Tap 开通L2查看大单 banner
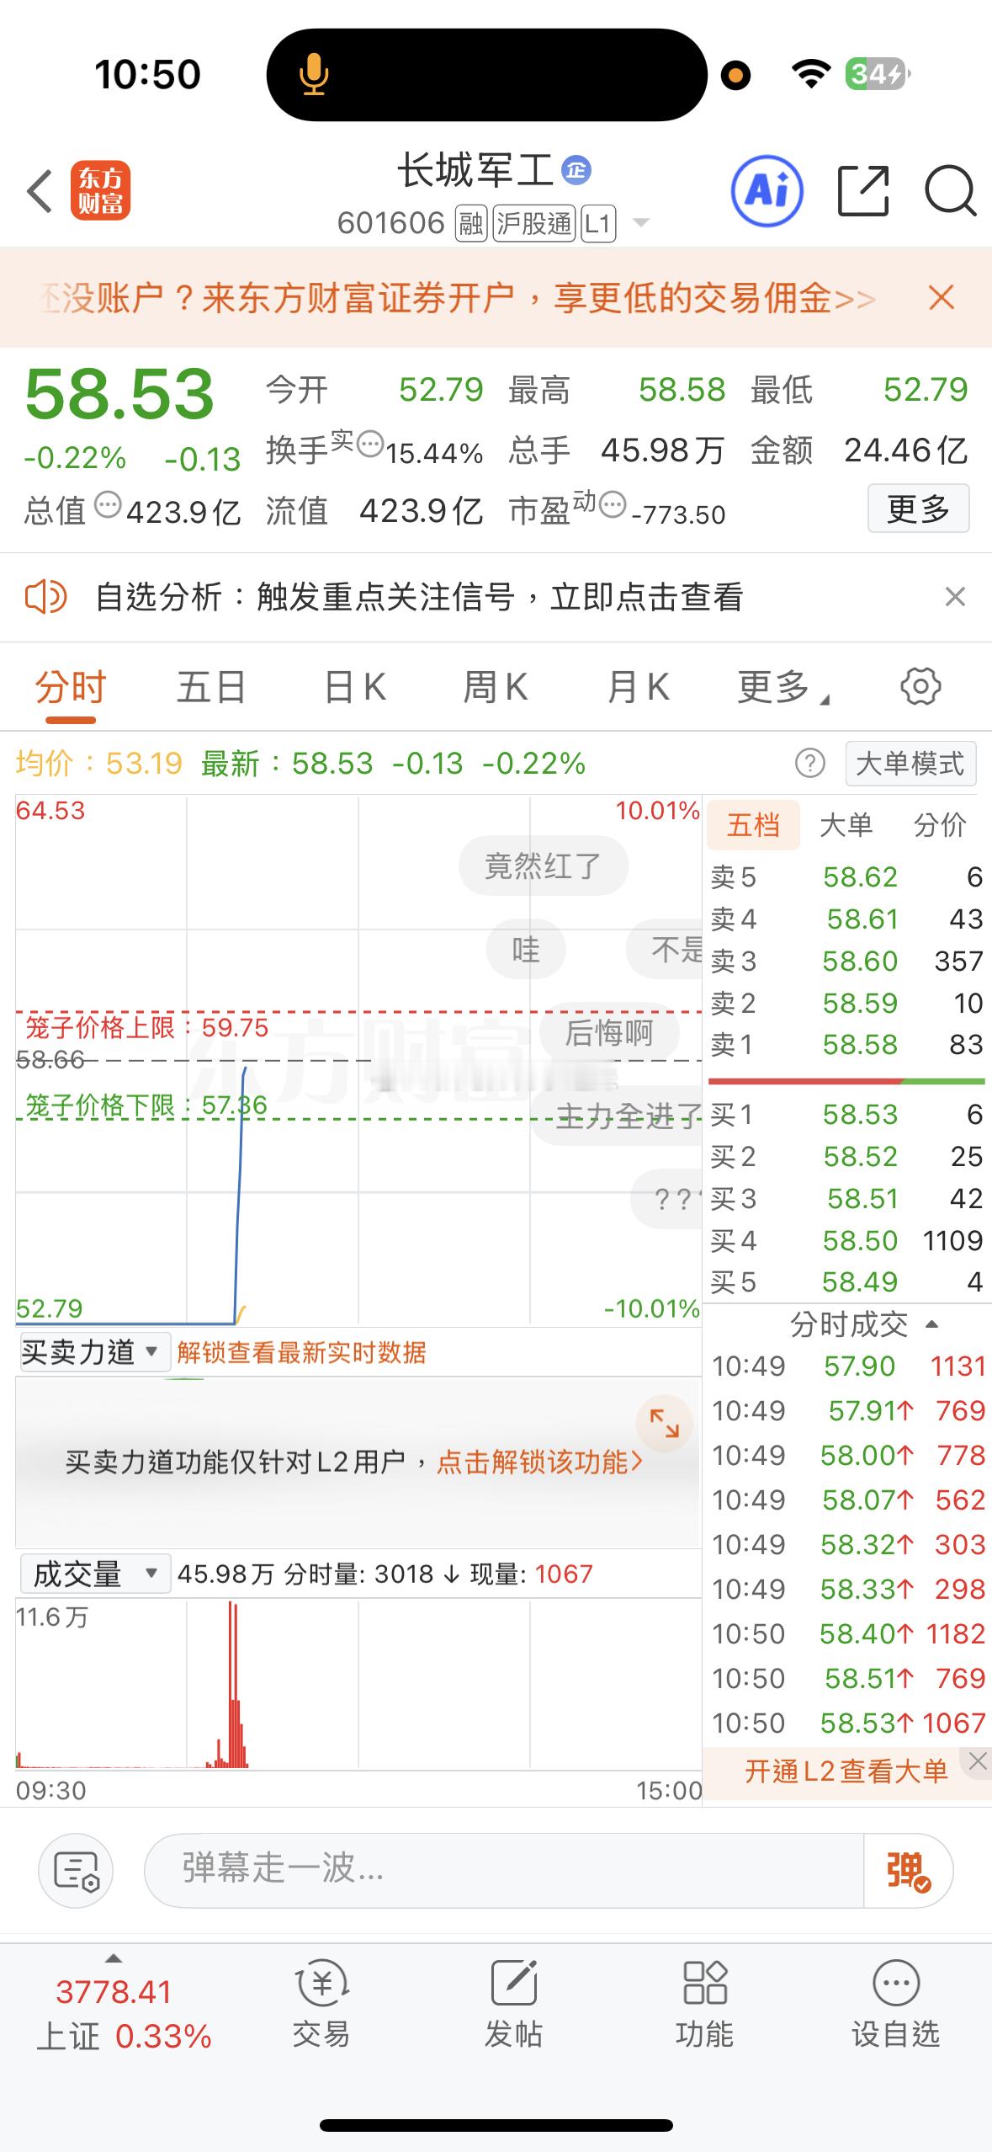 (x=846, y=1771)
